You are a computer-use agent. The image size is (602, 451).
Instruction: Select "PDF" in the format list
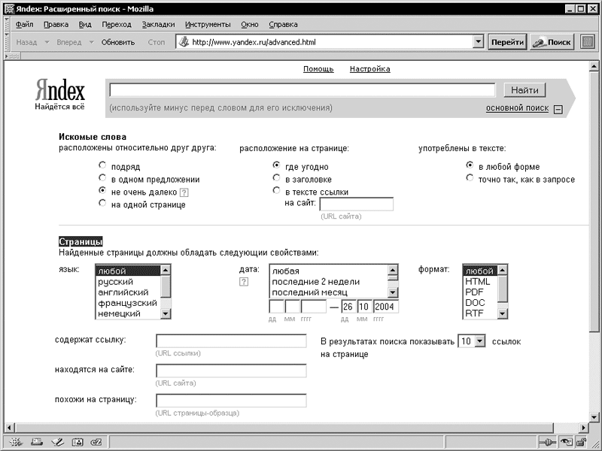[480, 292]
